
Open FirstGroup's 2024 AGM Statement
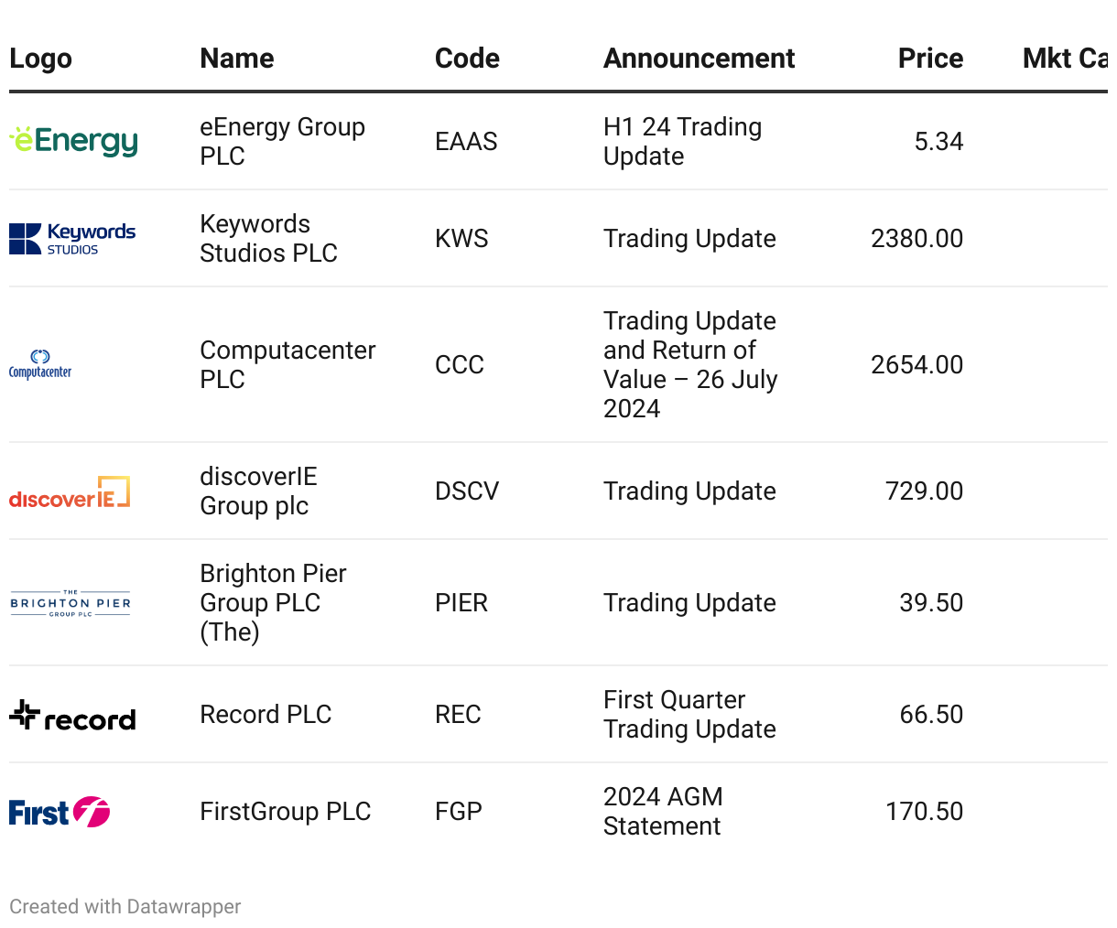[663, 811]
